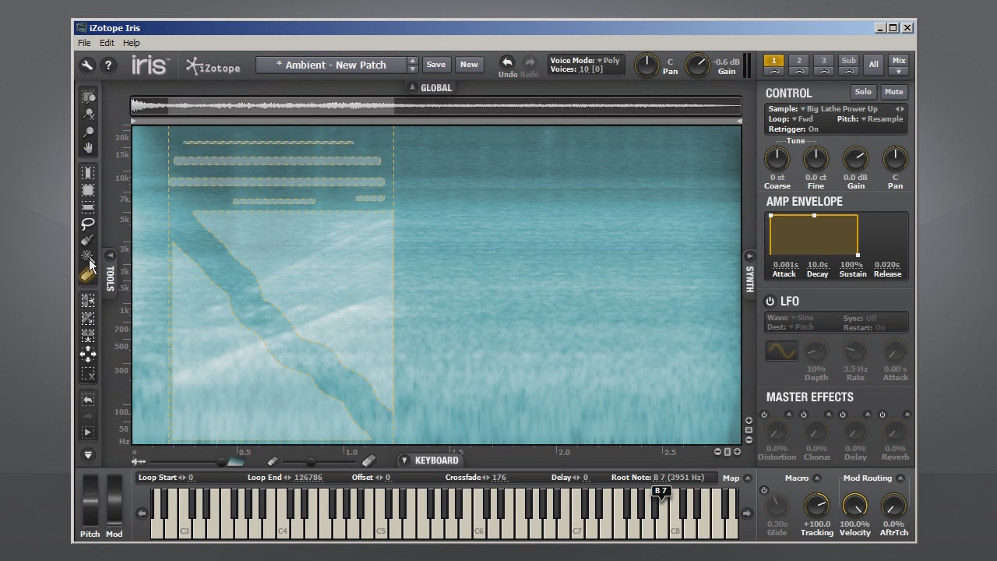Toggle the link icon under layer 2
The height and width of the screenshot is (561, 997).
(x=798, y=72)
